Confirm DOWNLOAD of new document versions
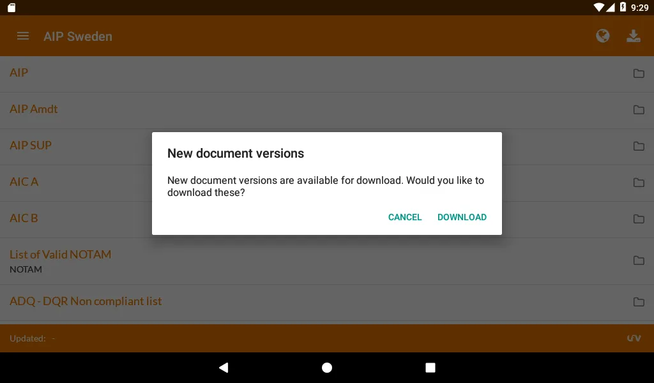This screenshot has height=383, width=654. coord(462,217)
